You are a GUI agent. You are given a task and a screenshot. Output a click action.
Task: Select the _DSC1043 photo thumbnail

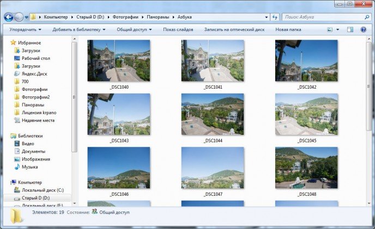119,114
